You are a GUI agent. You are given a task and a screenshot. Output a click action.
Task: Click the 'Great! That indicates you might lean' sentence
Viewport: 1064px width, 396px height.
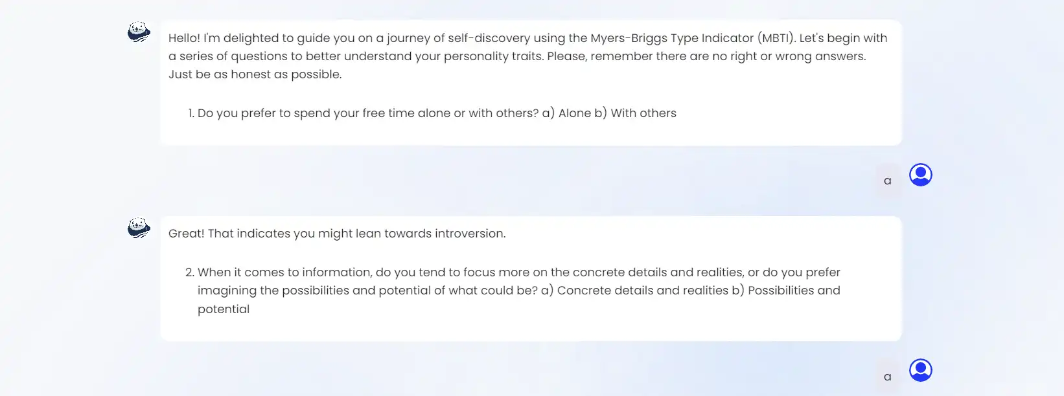pos(337,234)
